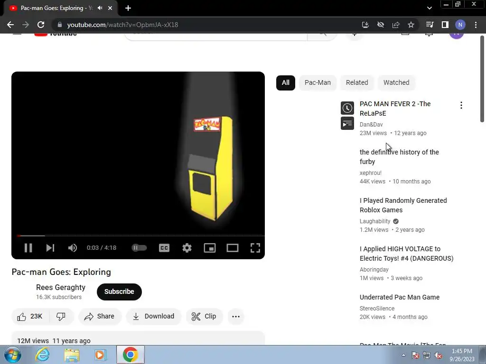Click the page vertical scrollbar
Image resolution: width=486 pixels, height=364 pixels.
point(482,79)
